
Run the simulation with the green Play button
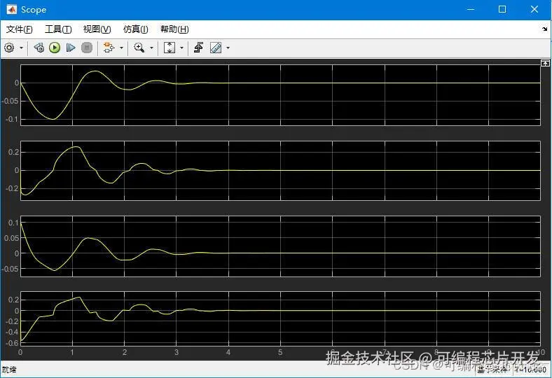55,48
